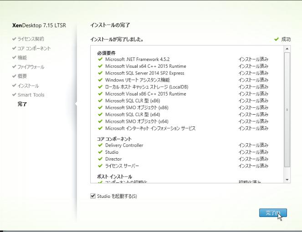Select the Smart Tools step in sidebar

31,95
